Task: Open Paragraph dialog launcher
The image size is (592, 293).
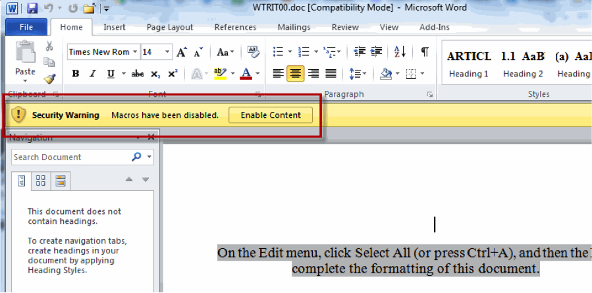Action: point(429,94)
